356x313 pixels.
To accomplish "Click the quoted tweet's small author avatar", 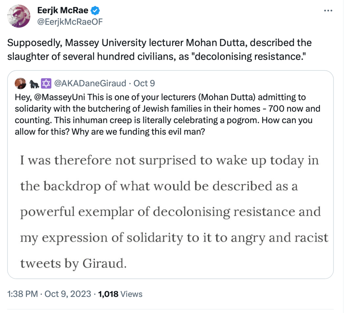I will pyautogui.click(x=19, y=83).
